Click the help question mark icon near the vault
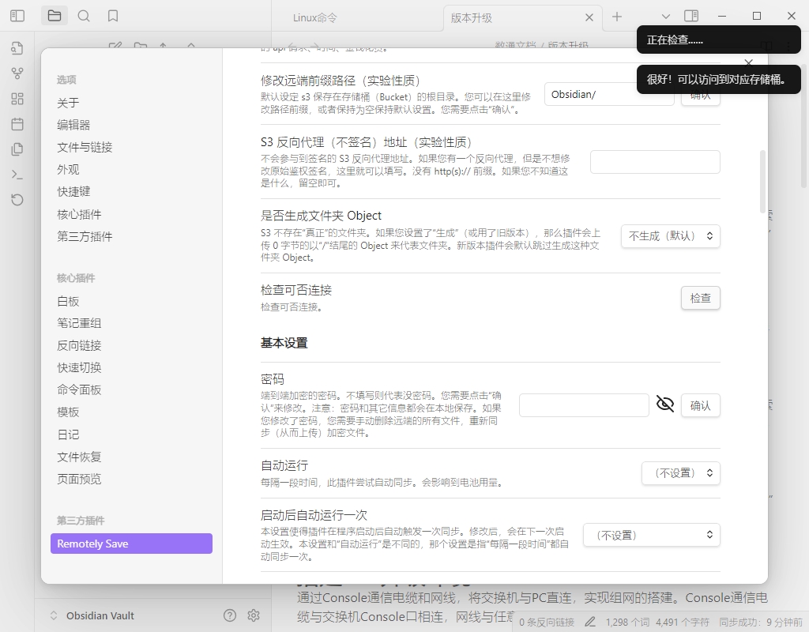 [229, 615]
